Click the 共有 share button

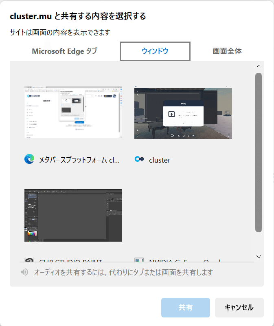coord(186,307)
